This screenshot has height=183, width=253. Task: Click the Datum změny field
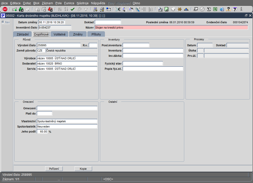coord(52,22)
